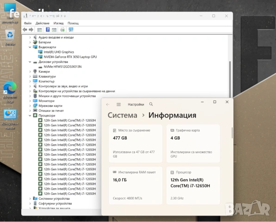Open Действие menu
276x222 pixels.
coord(43,23)
